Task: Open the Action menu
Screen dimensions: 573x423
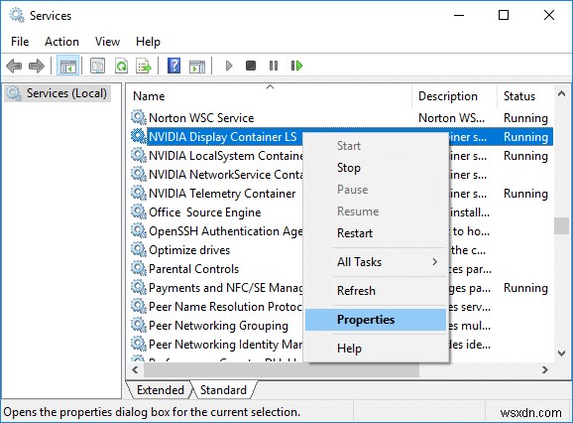Action: 61,42
